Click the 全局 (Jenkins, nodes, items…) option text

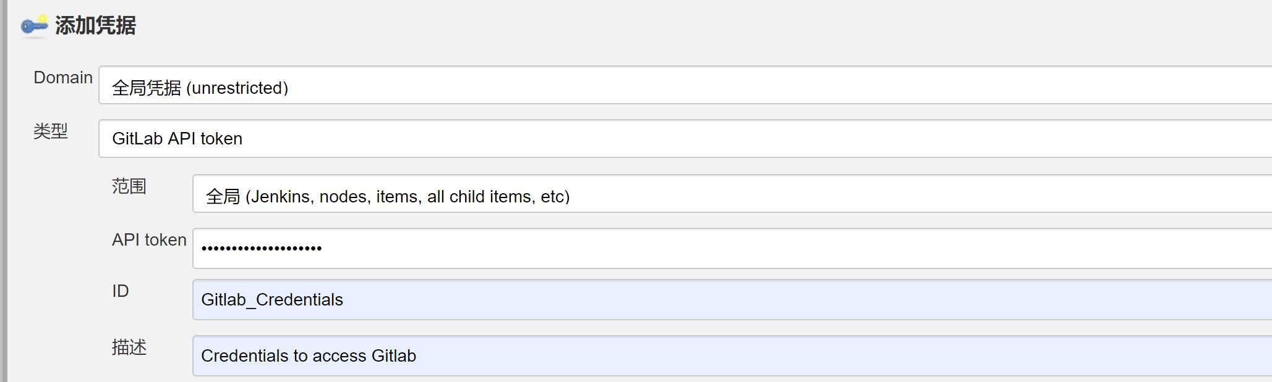click(x=388, y=196)
